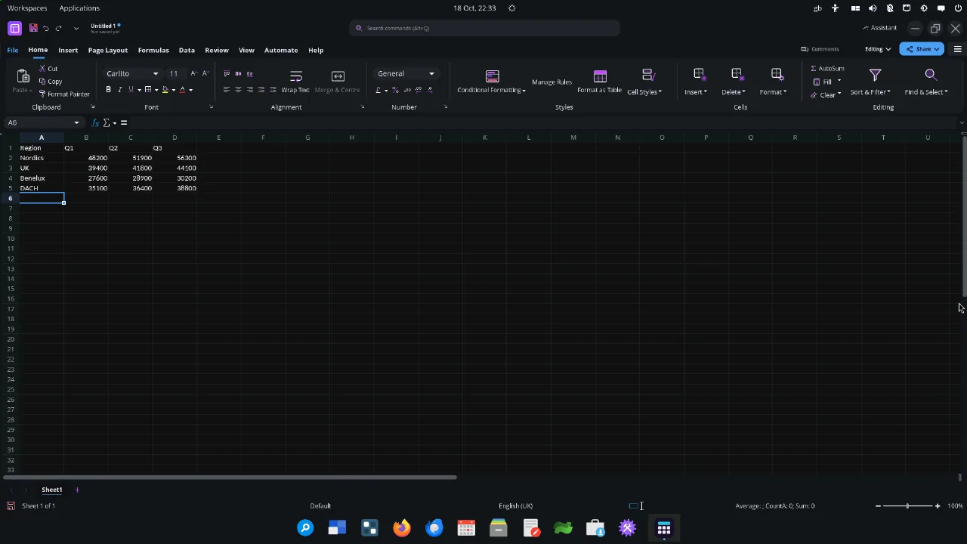The height and width of the screenshot is (544, 967).
Task: Select the Sheet1 tab
Action: coord(52,490)
